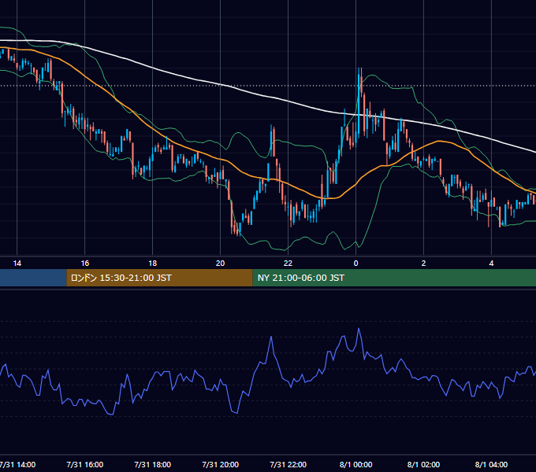
Task: Click the 14 hour axis label
Action: pos(17,264)
